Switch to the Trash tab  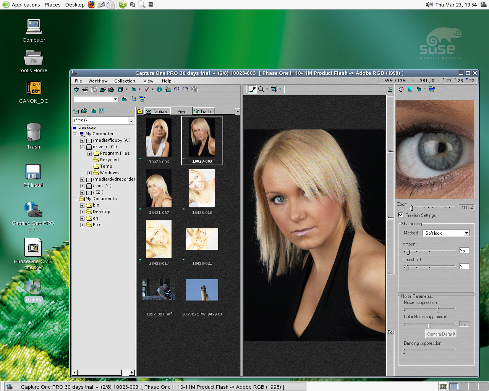click(x=203, y=111)
